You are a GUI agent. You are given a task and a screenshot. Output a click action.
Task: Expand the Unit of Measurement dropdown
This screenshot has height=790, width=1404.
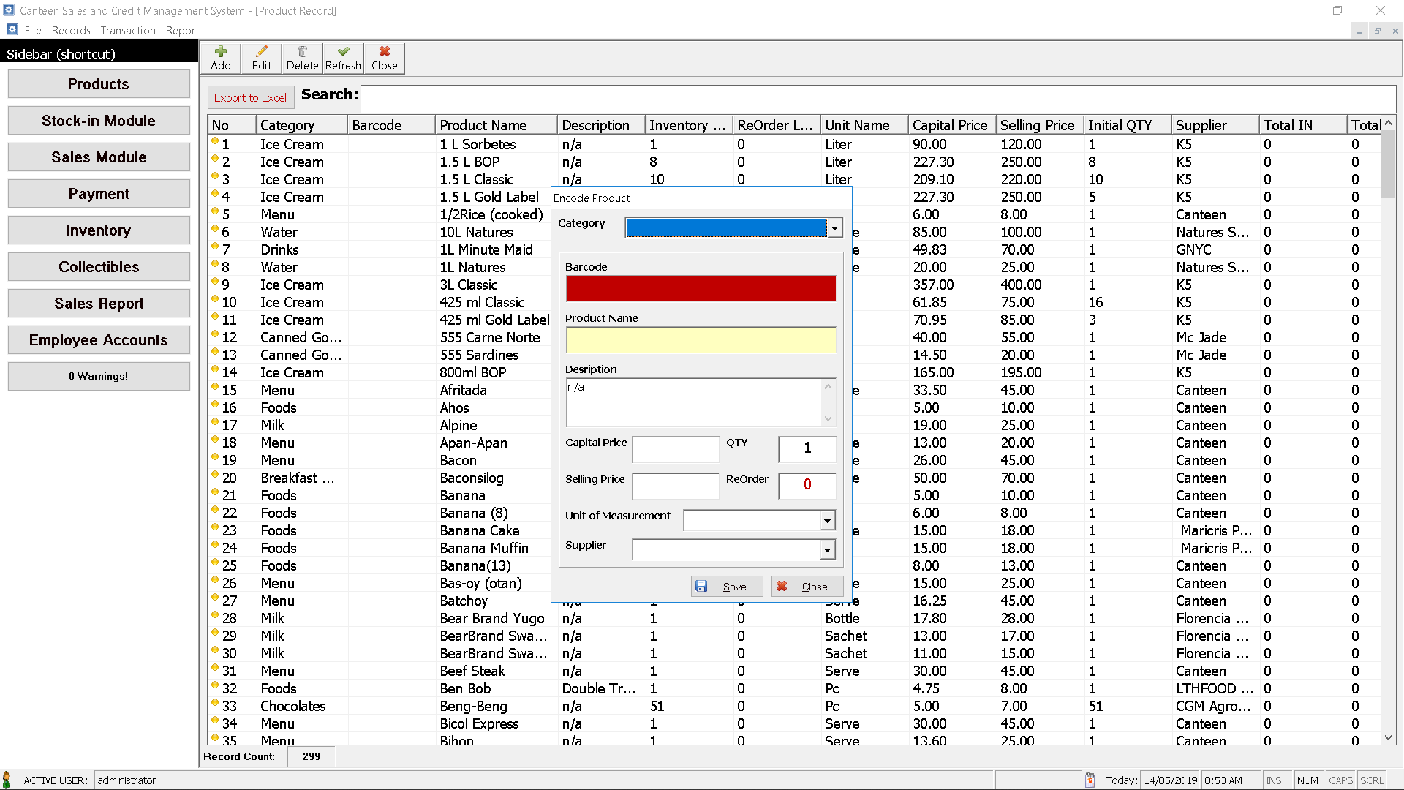coord(826,520)
